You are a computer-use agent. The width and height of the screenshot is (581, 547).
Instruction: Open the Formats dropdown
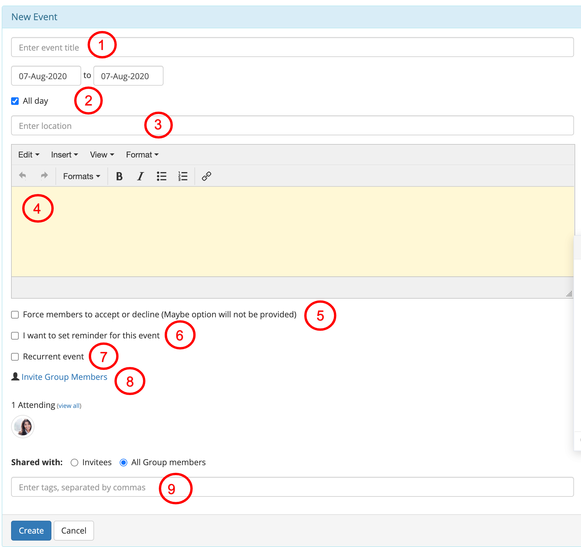(x=81, y=176)
